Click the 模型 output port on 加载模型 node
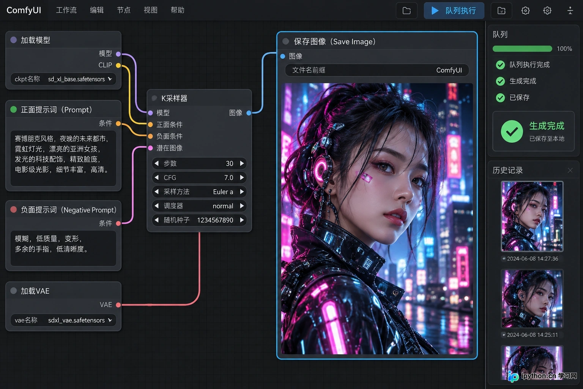The width and height of the screenshot is (583, 389). (x=118, y=54)
